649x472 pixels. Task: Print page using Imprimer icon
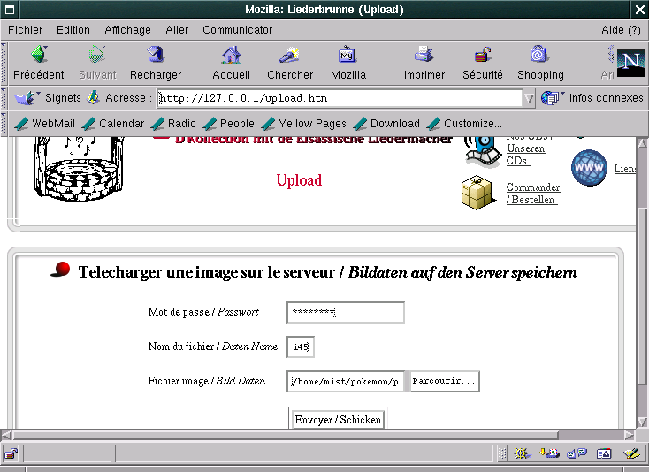(424, 56)
